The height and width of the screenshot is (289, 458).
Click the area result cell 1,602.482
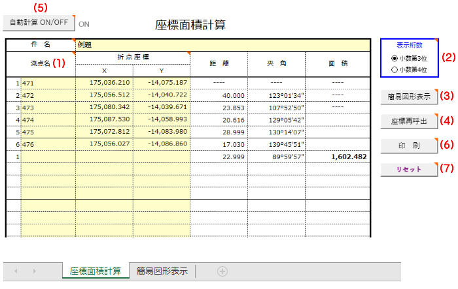(x=339, y=157)
